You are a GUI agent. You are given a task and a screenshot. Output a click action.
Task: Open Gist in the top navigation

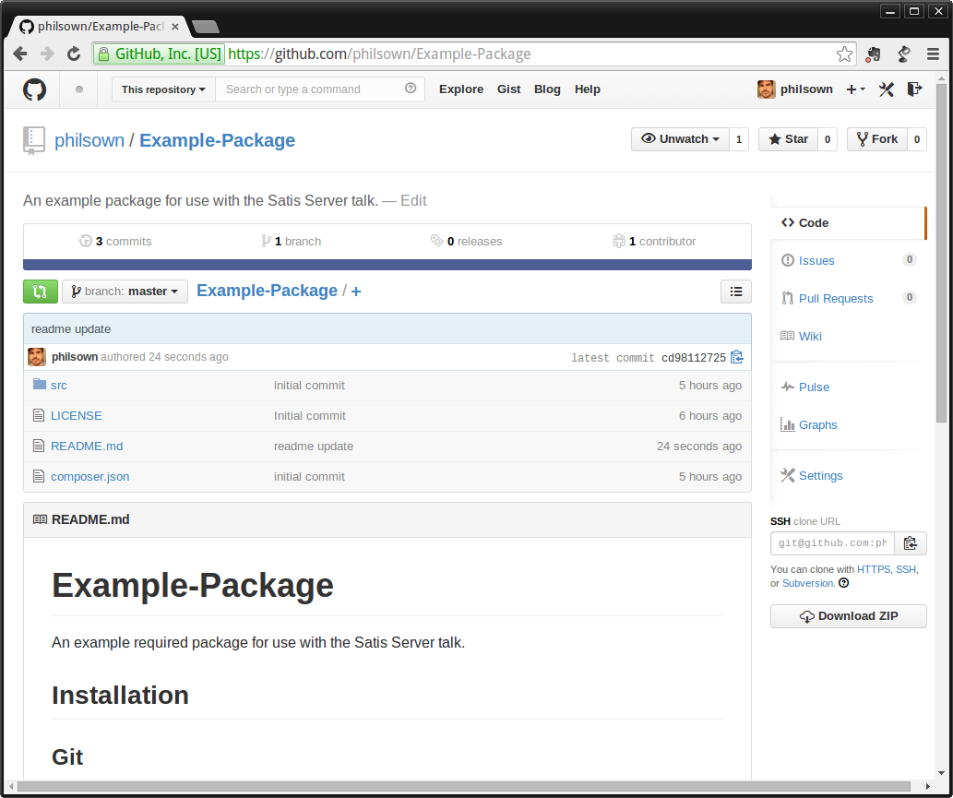click(508, 89)
